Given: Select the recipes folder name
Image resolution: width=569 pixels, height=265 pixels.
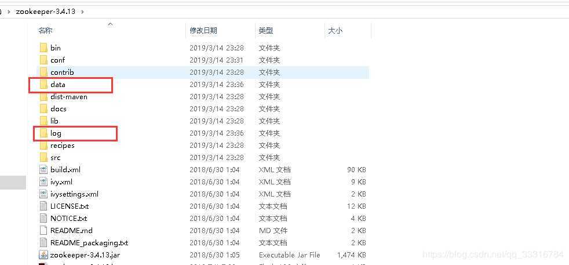Looking at the screenshot, I should [x=63, y=145].
